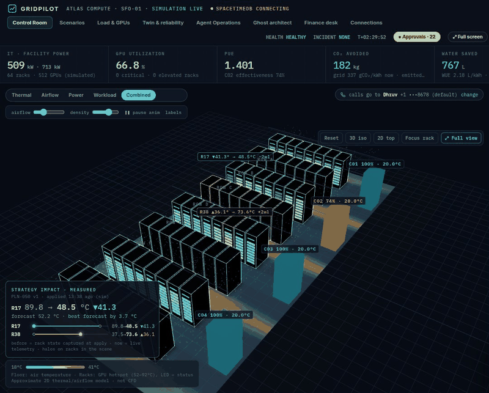
Task: Click the change link for call recipient
Action: pos(469,95)
